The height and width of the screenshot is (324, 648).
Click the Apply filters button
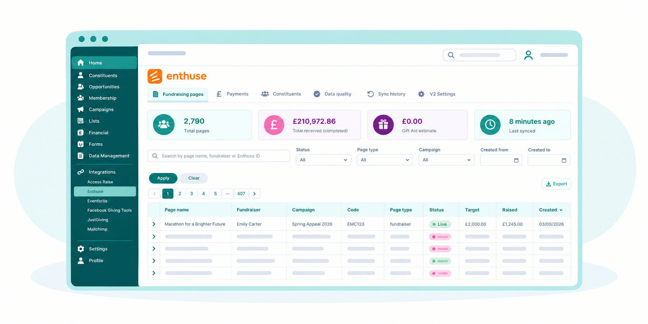pyautogui.click(x=163, y=178)
